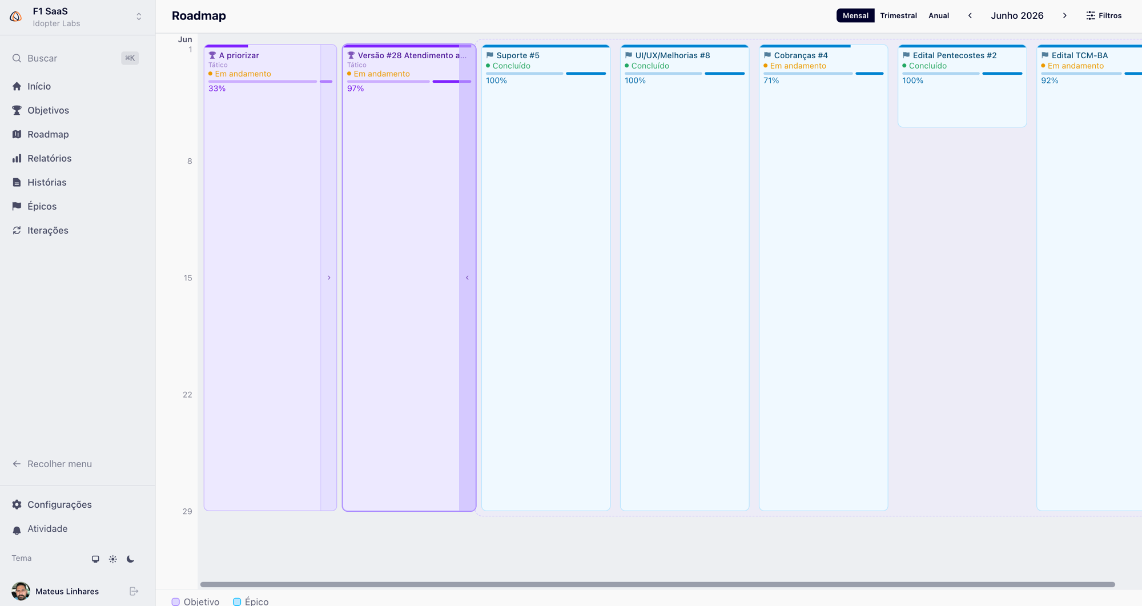Switch to light theme sun icon
The image size is (1142, 606).
[x=113, y=559]
